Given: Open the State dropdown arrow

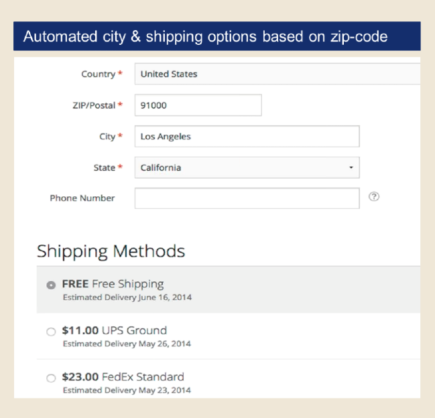Looking at the screenshot, I should tap(351, 167).
